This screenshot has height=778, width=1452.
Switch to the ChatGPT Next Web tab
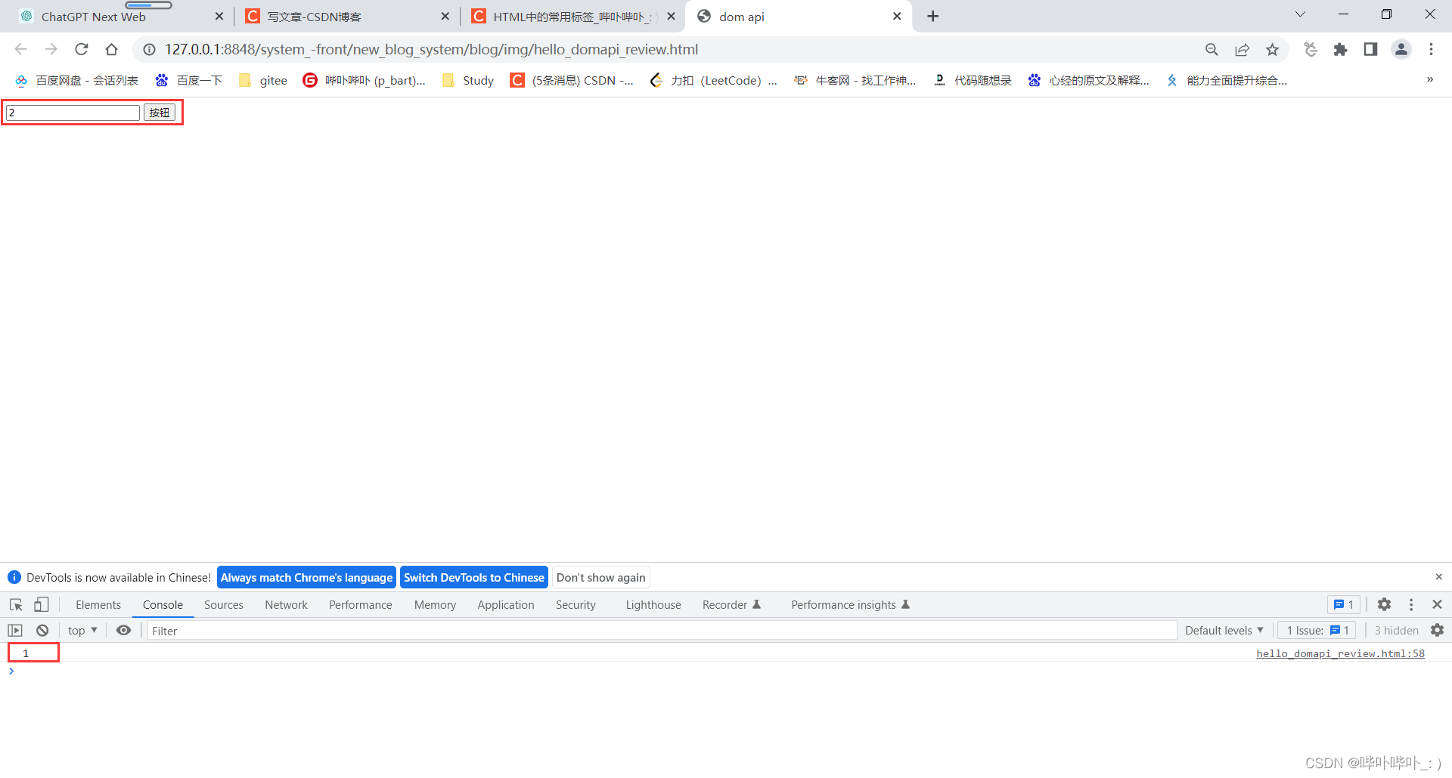121,17
